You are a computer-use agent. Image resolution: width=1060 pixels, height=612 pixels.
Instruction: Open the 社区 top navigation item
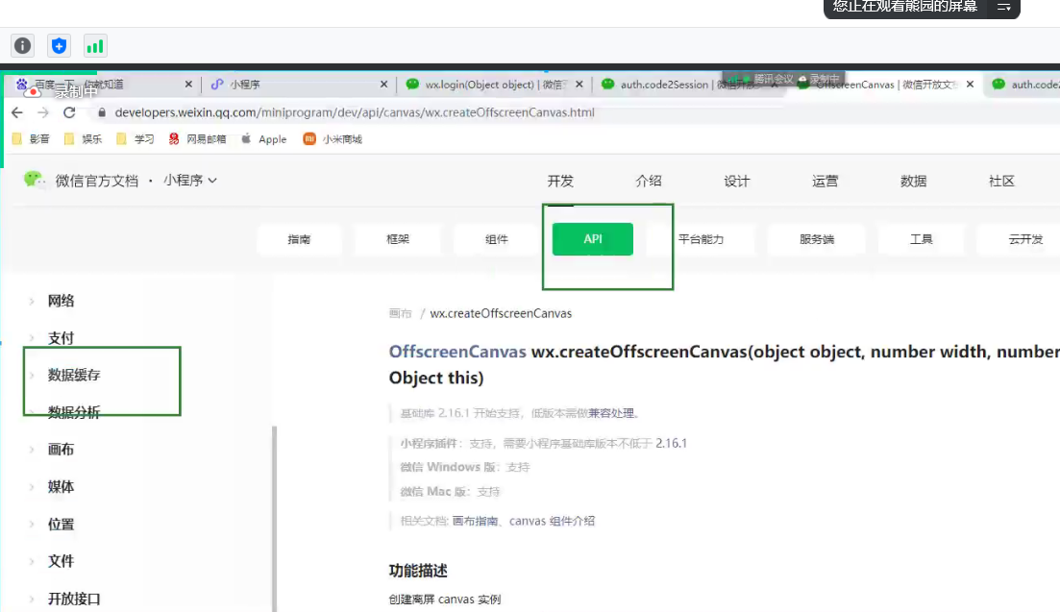pyautogui.click(x=1001, y=181)
